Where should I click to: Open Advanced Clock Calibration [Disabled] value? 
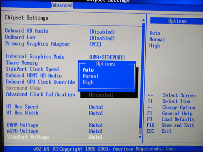[101, 95]
